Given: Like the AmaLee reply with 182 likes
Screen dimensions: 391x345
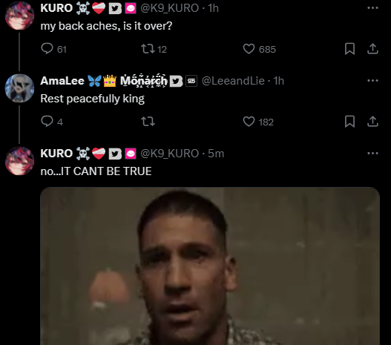Looking at the screenshot, I should 249,122.
